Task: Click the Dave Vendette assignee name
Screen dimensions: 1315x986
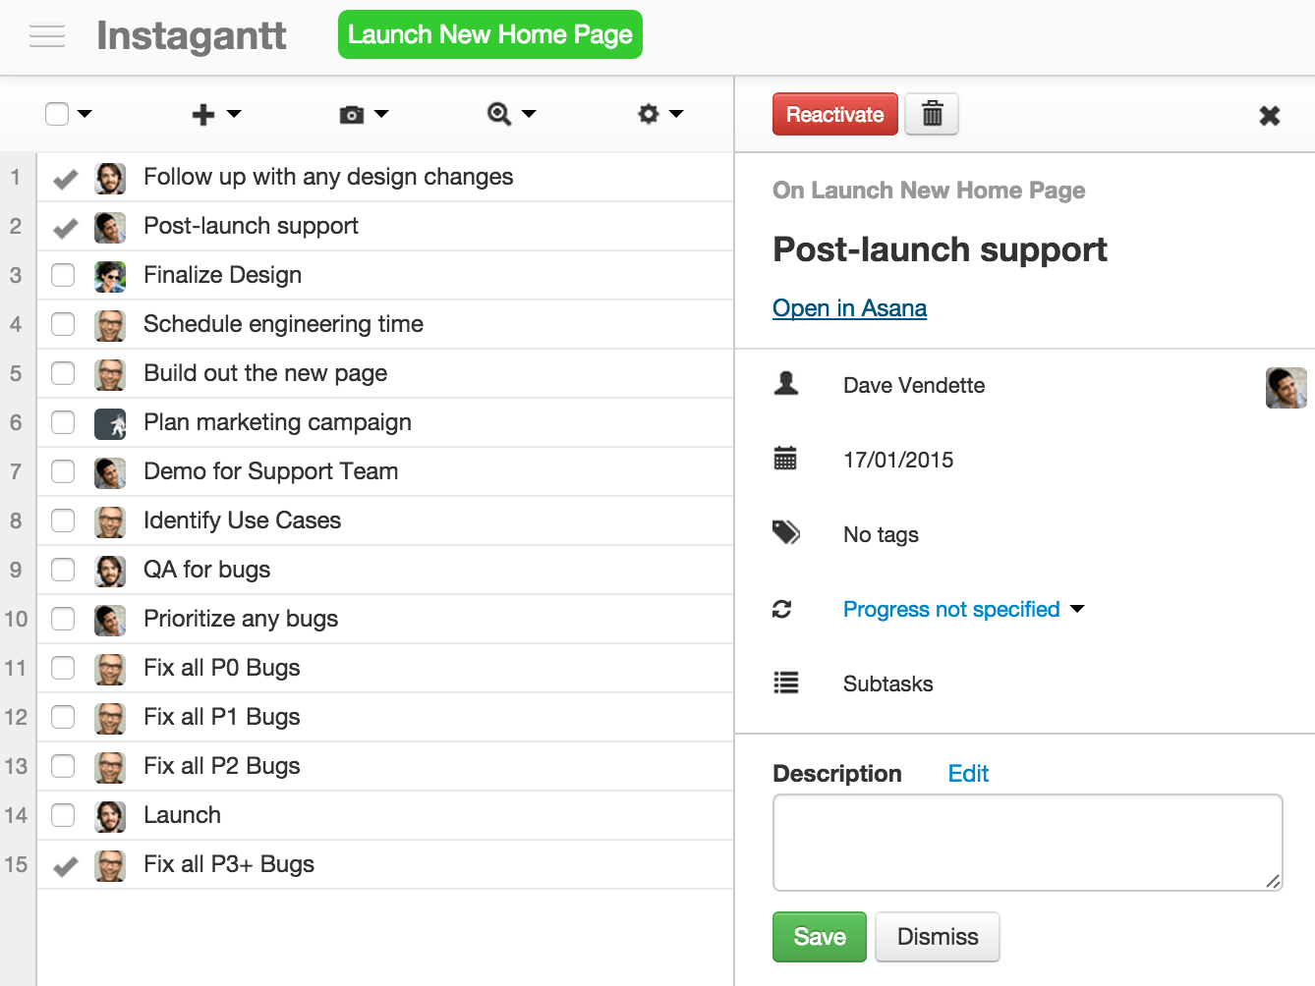Action: (x=914, y=385)
